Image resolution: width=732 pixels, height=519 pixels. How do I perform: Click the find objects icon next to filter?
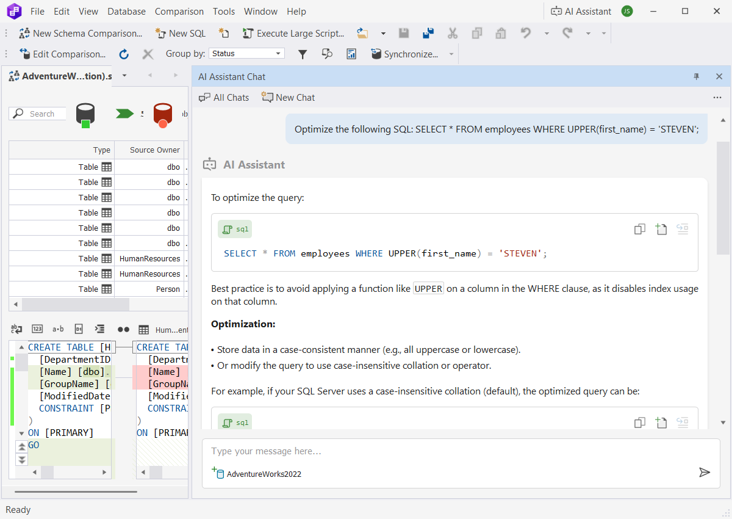(x=327, y=54)
